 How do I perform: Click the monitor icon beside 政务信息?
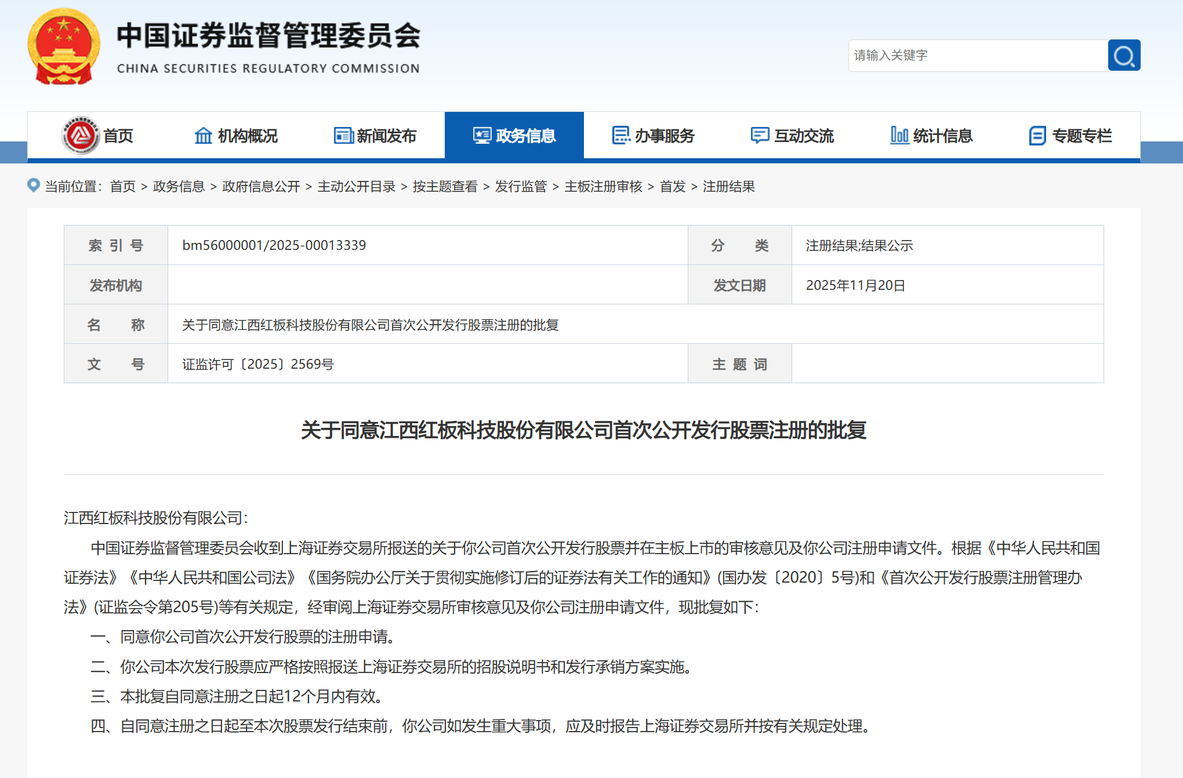click(x=482, y=136)
